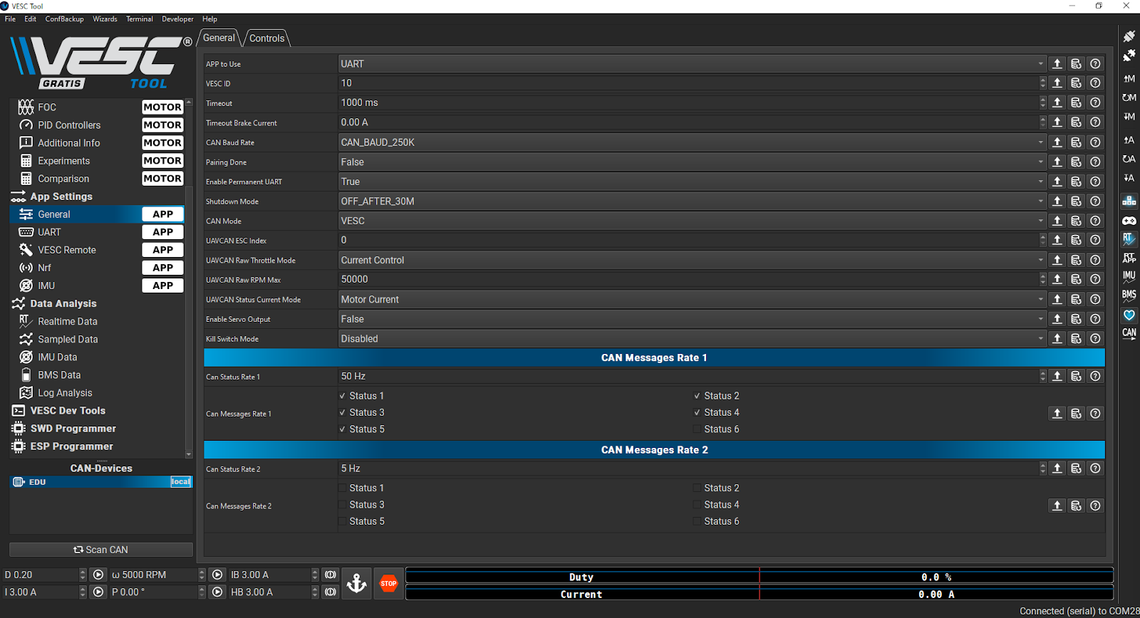Screen dimensions: 1140x618
Task: Click the CAN forwarding icon in right toolbar
Action: (1129, 333)
